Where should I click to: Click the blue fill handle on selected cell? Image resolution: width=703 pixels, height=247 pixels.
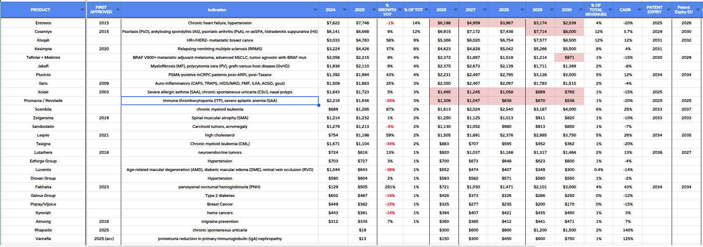pos(319,105)
